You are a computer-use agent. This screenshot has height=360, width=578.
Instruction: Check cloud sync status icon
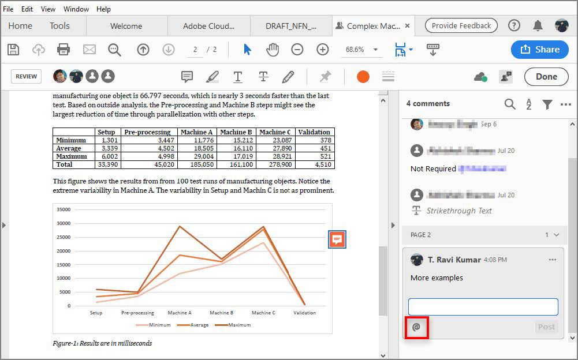pyautogui.click(x=480, y=77)
